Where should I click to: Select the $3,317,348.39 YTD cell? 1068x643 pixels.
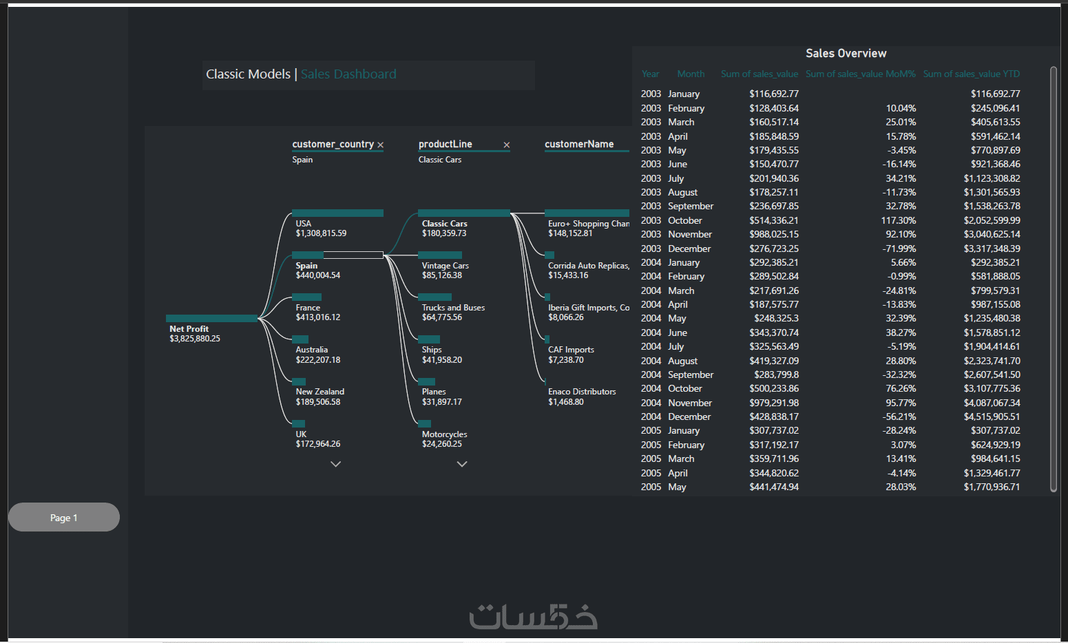(992, 249)
